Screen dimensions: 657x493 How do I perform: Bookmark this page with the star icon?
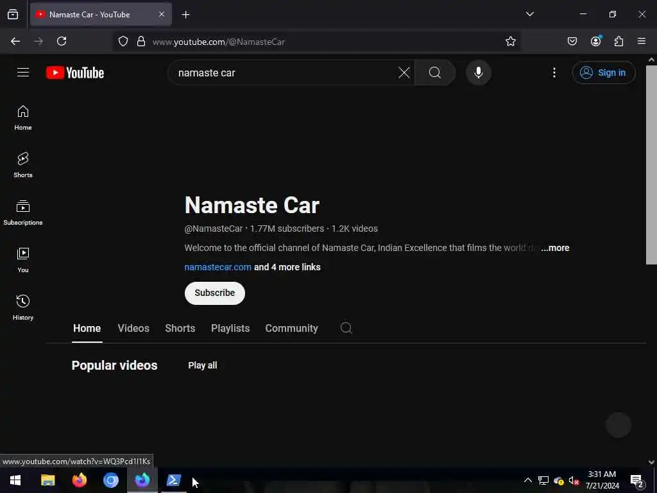click(x=510, y=41)
